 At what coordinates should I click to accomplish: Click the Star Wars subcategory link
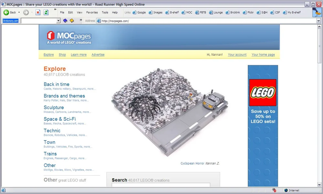click(x=73, y=101)
